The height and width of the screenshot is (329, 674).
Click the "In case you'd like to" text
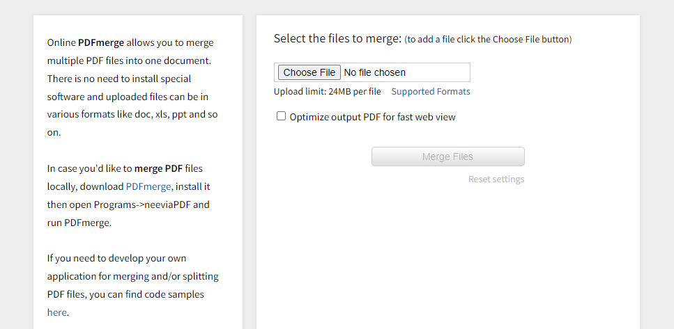(x=89, y=168)
